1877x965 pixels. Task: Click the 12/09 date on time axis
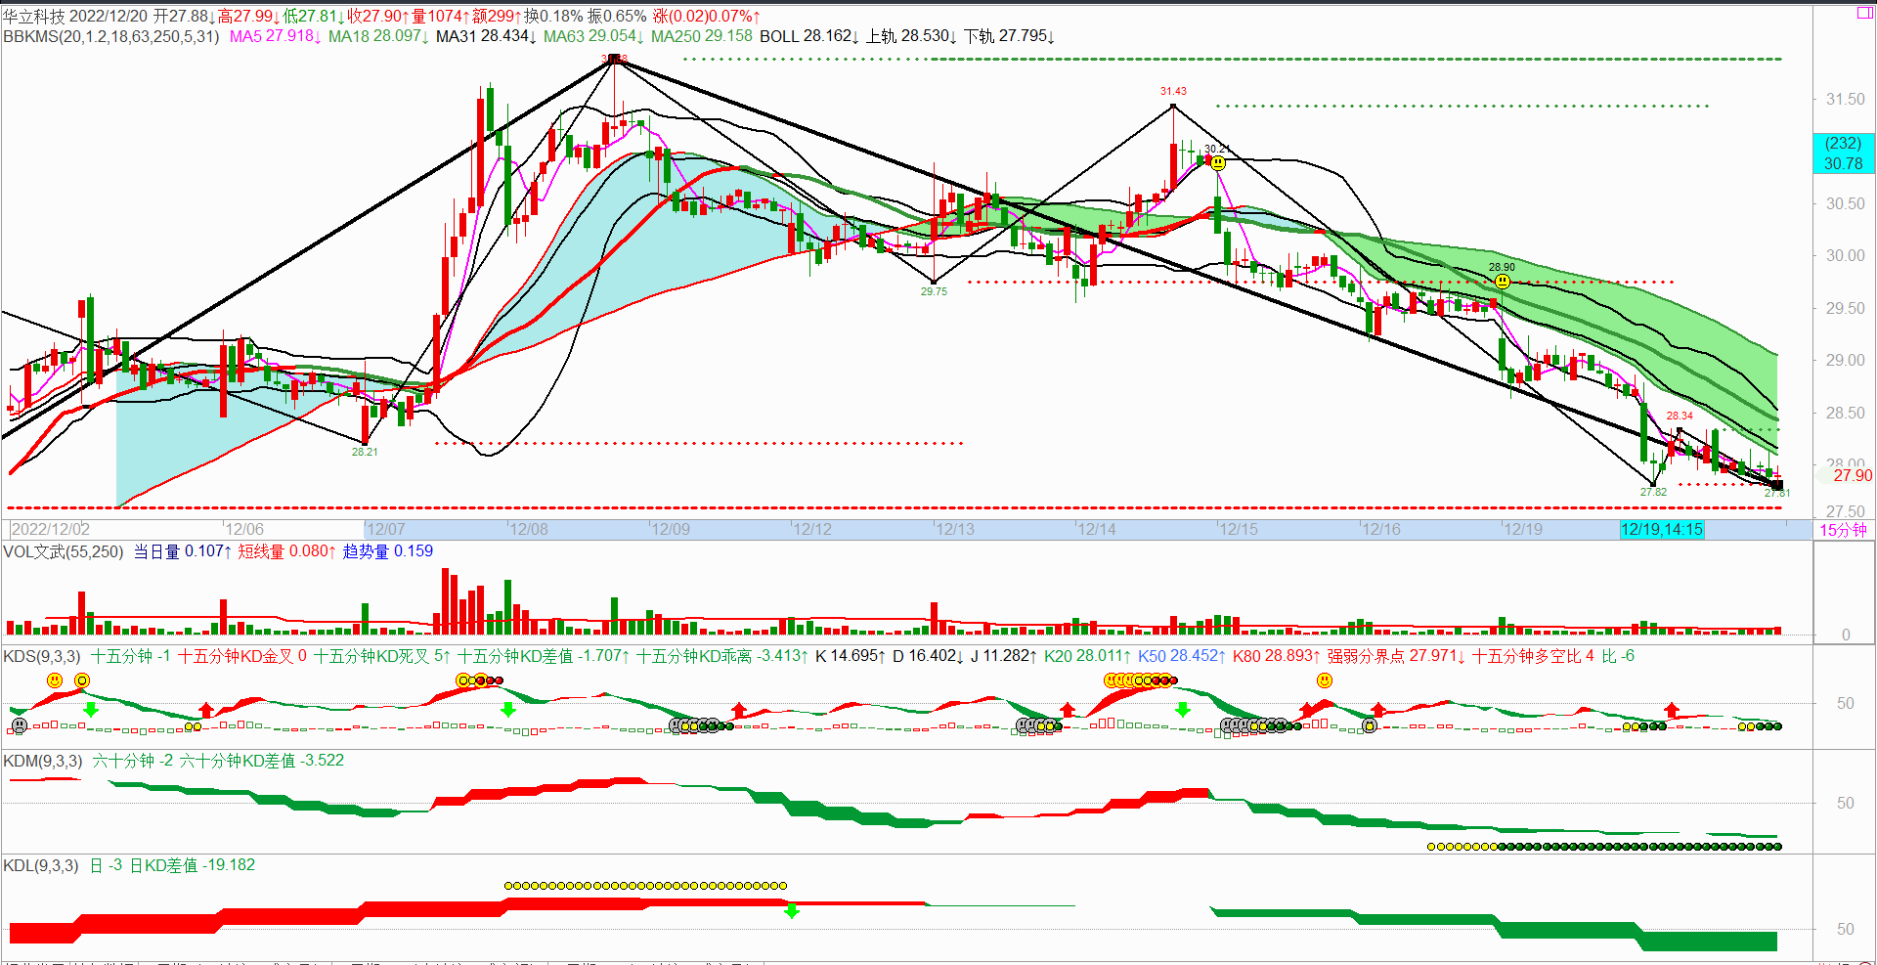[670, 529]
